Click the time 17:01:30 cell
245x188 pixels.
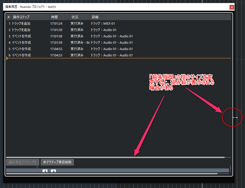pyautogui.click(x=56, y=30)
